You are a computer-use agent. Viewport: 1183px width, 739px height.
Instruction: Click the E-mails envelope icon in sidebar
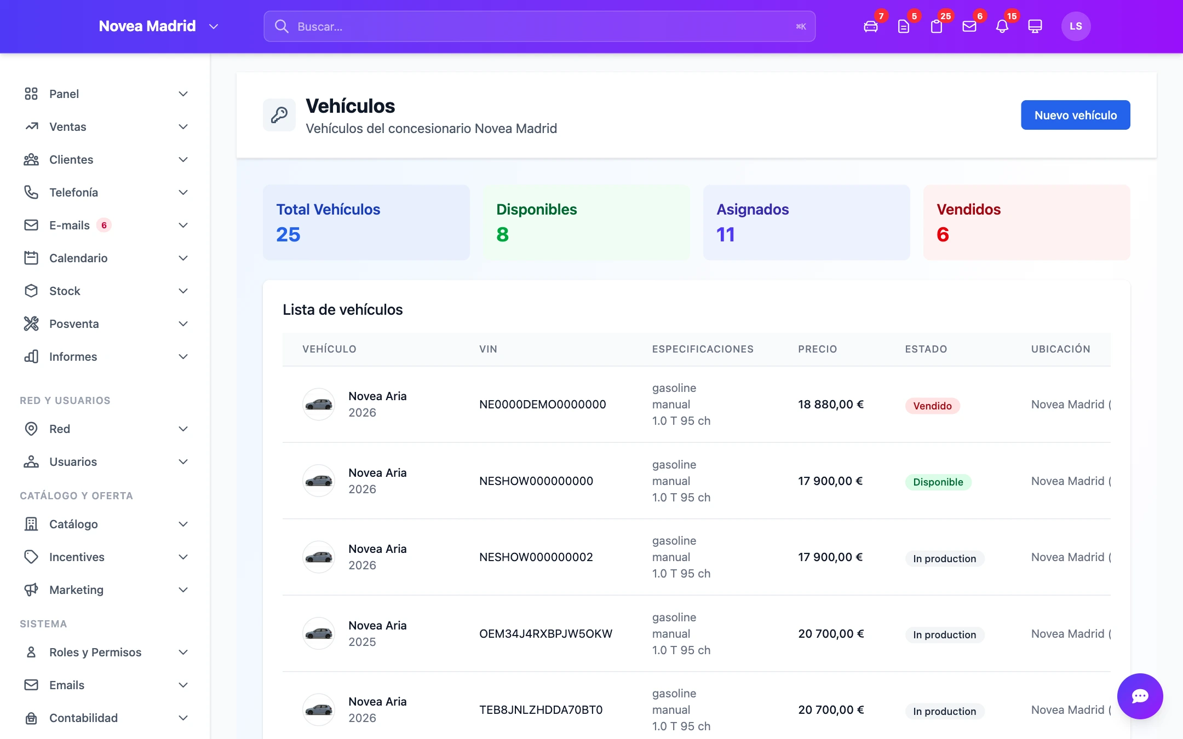tap(31, 225)
